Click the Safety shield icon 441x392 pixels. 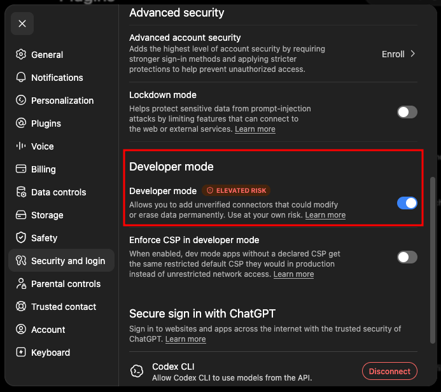coord(21,237)
